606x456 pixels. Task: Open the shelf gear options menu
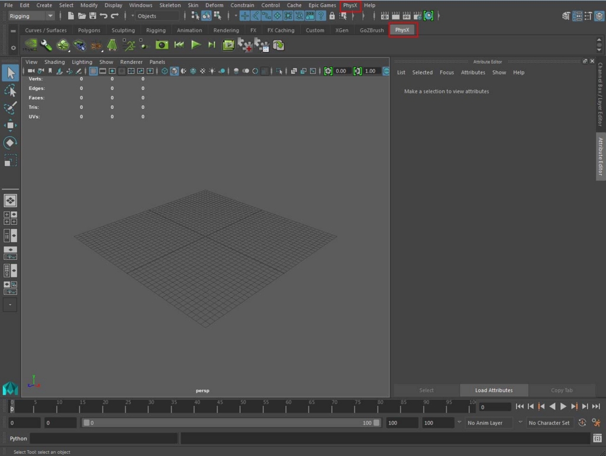tap(13, 48)
